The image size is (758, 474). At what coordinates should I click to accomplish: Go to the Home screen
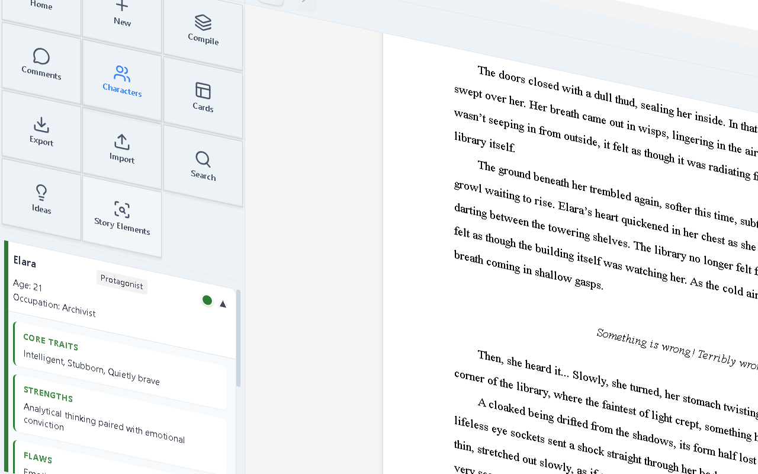pyautogui.click(x=41, y=5)
